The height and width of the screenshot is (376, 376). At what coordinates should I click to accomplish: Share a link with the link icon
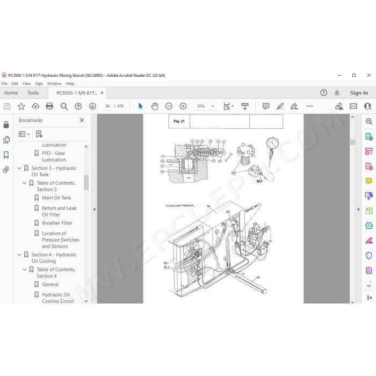pyautogui.click(x=339, y=106)
